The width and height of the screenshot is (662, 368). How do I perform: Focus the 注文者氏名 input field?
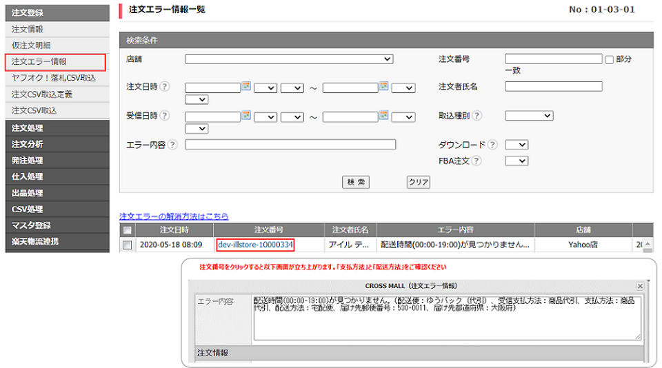pos(554,87)
